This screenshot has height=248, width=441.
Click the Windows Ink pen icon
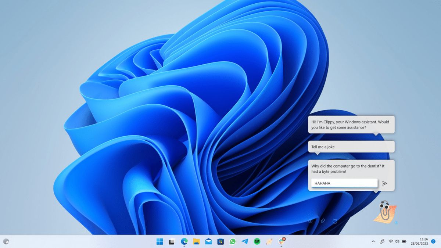tap(383, 241)
